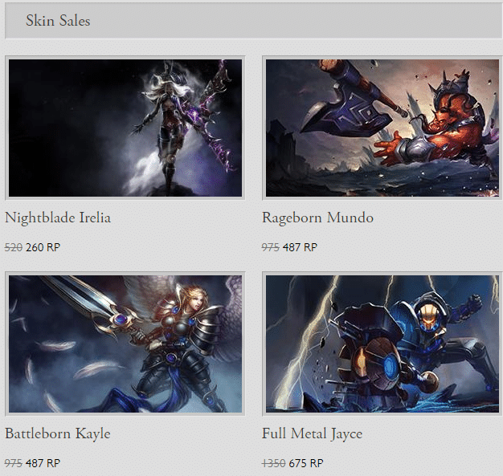Click the 487 RP price under Battleborn Kayle

(x=43, y=463)
